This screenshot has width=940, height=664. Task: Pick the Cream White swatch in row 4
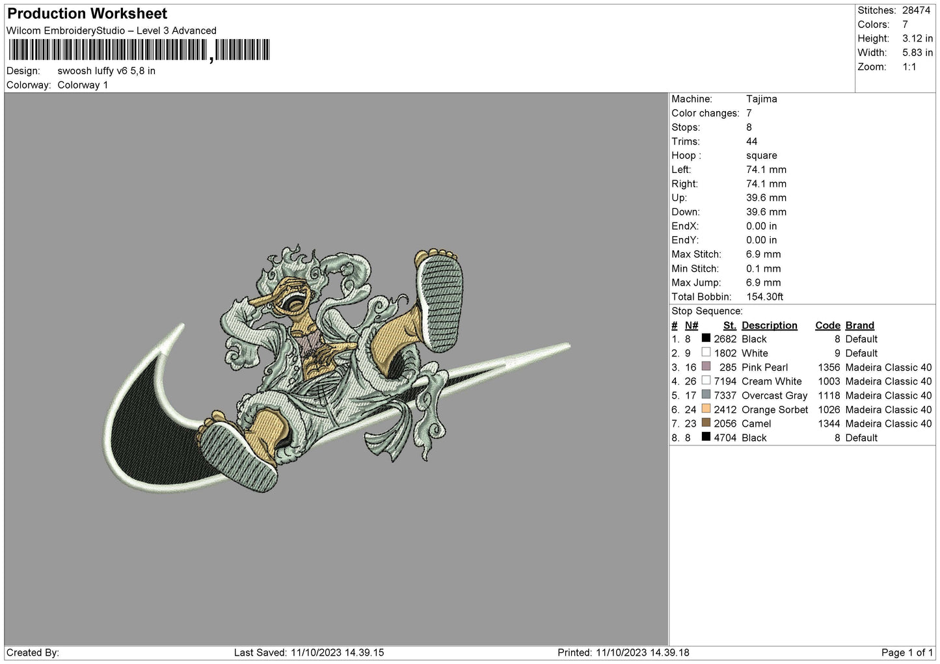(x=706, y=381)
